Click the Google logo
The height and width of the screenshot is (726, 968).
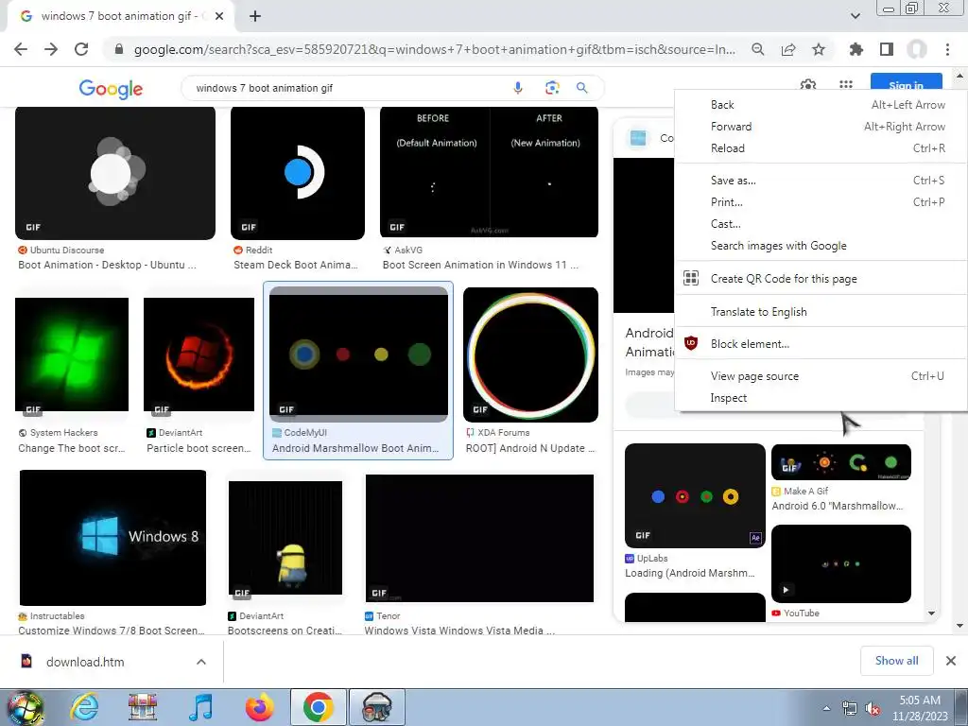[x=112, y=89]
